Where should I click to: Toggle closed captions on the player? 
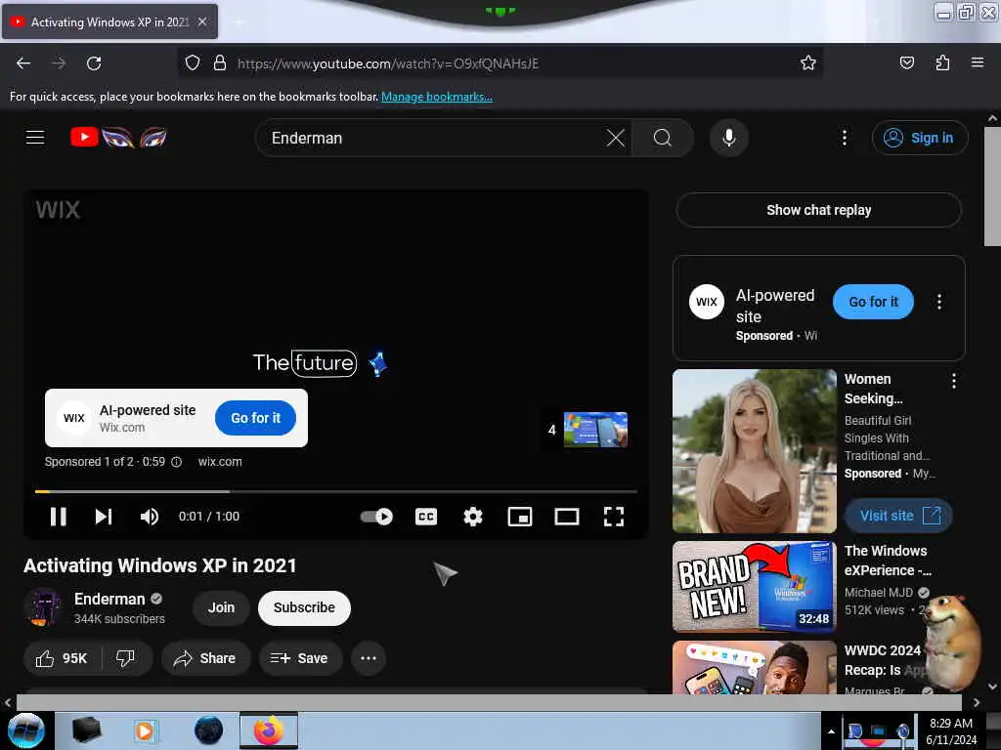click(426, 517)
